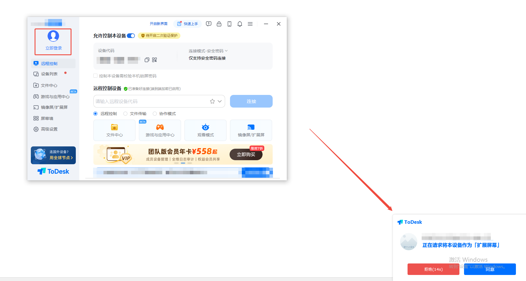Click the 拒绝 button in the ToDesk popup

(433, 269)
